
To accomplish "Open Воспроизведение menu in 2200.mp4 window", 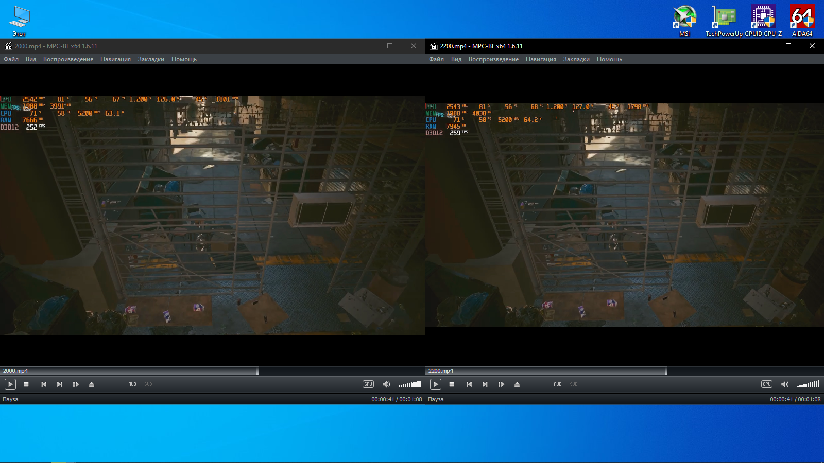I will pos(494,59).
